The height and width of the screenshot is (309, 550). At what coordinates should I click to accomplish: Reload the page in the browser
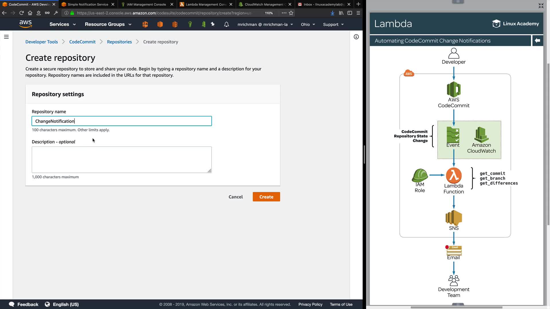coord(21,13)
